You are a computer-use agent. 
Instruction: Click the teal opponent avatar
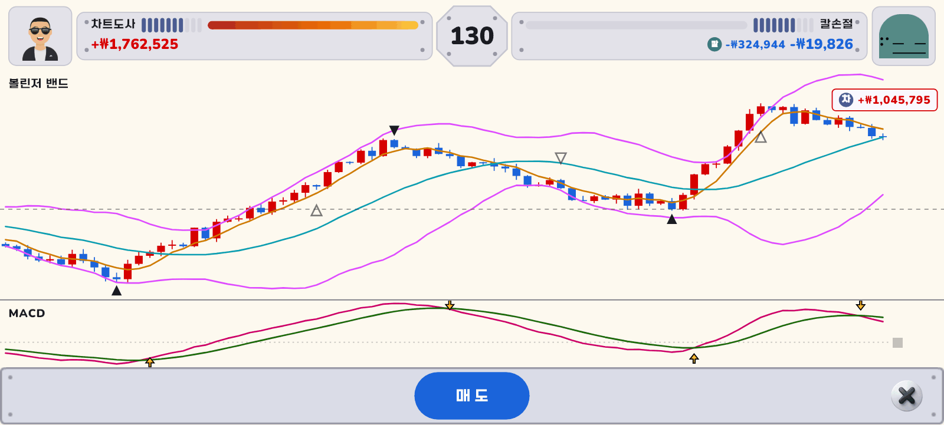point(904,36)
